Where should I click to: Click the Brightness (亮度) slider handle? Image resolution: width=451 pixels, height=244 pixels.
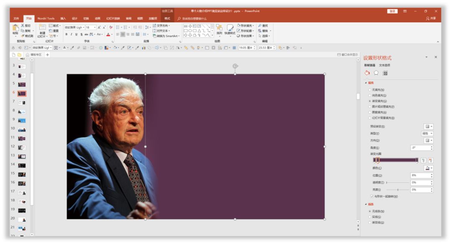pos(398,190)
